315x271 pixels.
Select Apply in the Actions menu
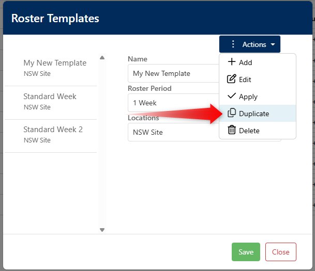248,97
